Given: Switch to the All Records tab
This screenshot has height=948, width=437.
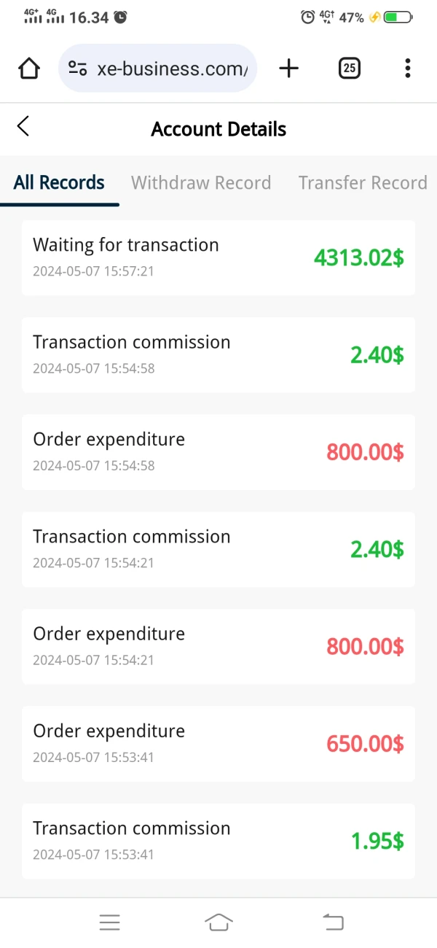Looking at the screenshot, I should (59, 182).
